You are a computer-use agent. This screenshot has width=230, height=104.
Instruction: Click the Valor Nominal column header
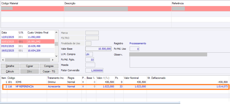pos(131,78)
